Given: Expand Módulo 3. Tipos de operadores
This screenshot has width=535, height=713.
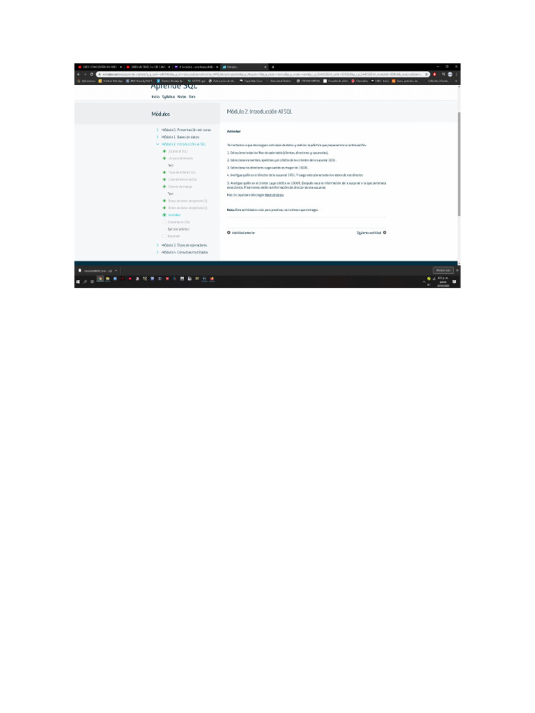Looking at the screenshot, I should (182, 245).
